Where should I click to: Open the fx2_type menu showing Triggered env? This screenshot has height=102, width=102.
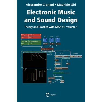pyautogui.click(x=35, y=41)
